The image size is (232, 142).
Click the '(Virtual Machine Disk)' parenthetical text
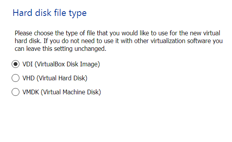[71, 92]
